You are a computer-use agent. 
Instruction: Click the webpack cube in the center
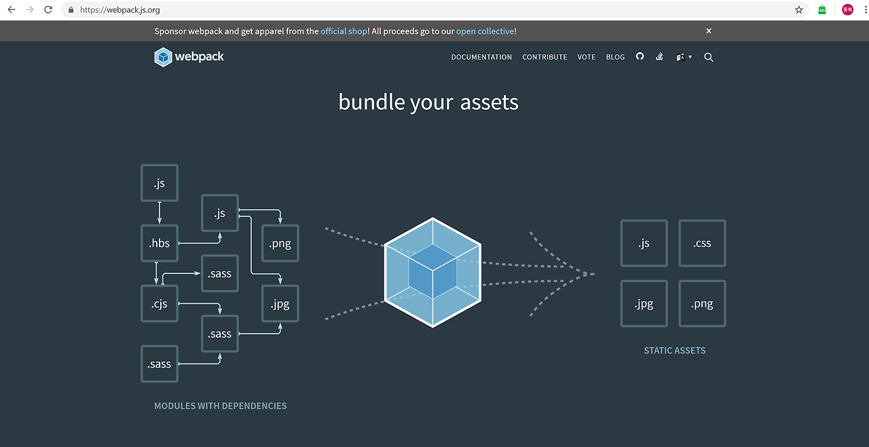click(433, 273)
